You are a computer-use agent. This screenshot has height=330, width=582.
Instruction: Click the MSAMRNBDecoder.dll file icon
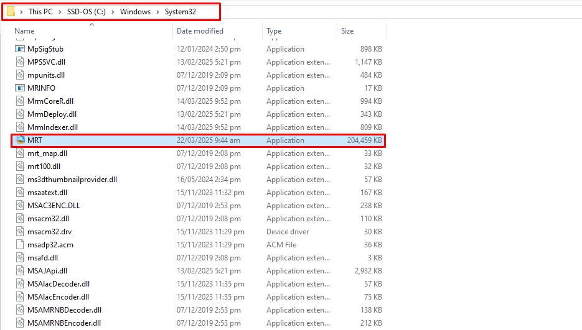20,310
